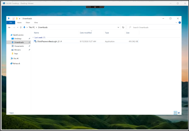This screenshot has width=189, height=131.
Task: Click the OloidPasswordlessLogin application icon
Action: tap(35, 41)
